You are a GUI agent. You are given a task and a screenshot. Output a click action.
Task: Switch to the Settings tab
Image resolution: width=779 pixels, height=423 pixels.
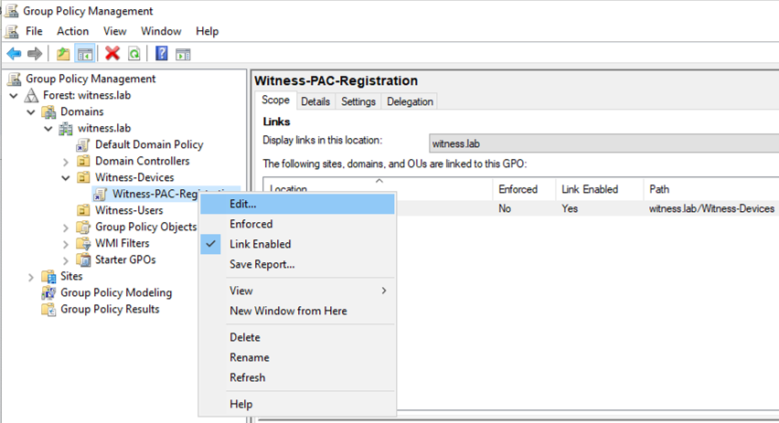(x=358, y=101)
